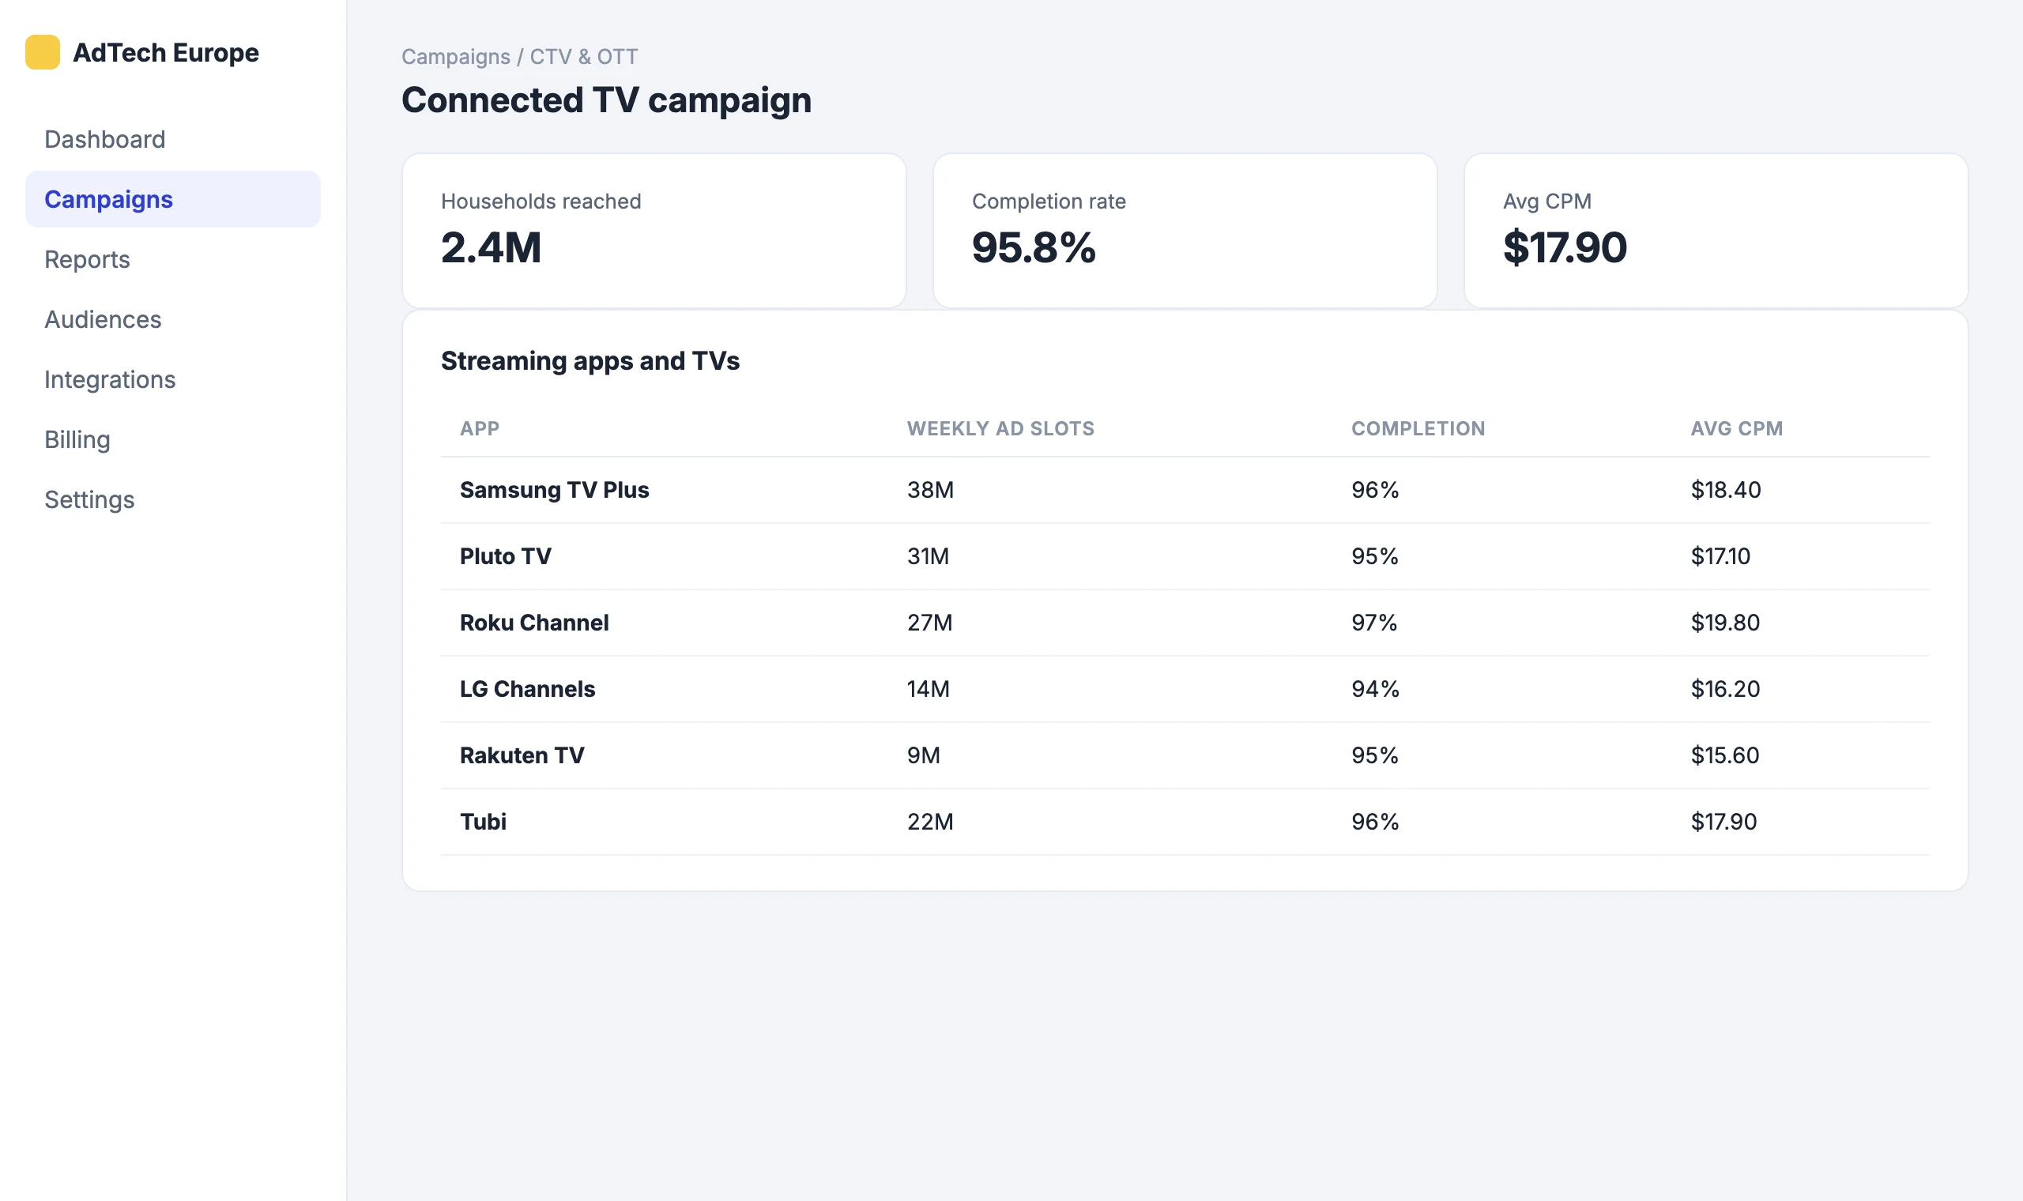Click the WEEKLY AD SLOTS column header
The height and width of the screenshot is (1201, 2023).
1000,429
